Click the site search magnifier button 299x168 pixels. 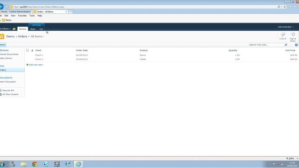point(286,45)
